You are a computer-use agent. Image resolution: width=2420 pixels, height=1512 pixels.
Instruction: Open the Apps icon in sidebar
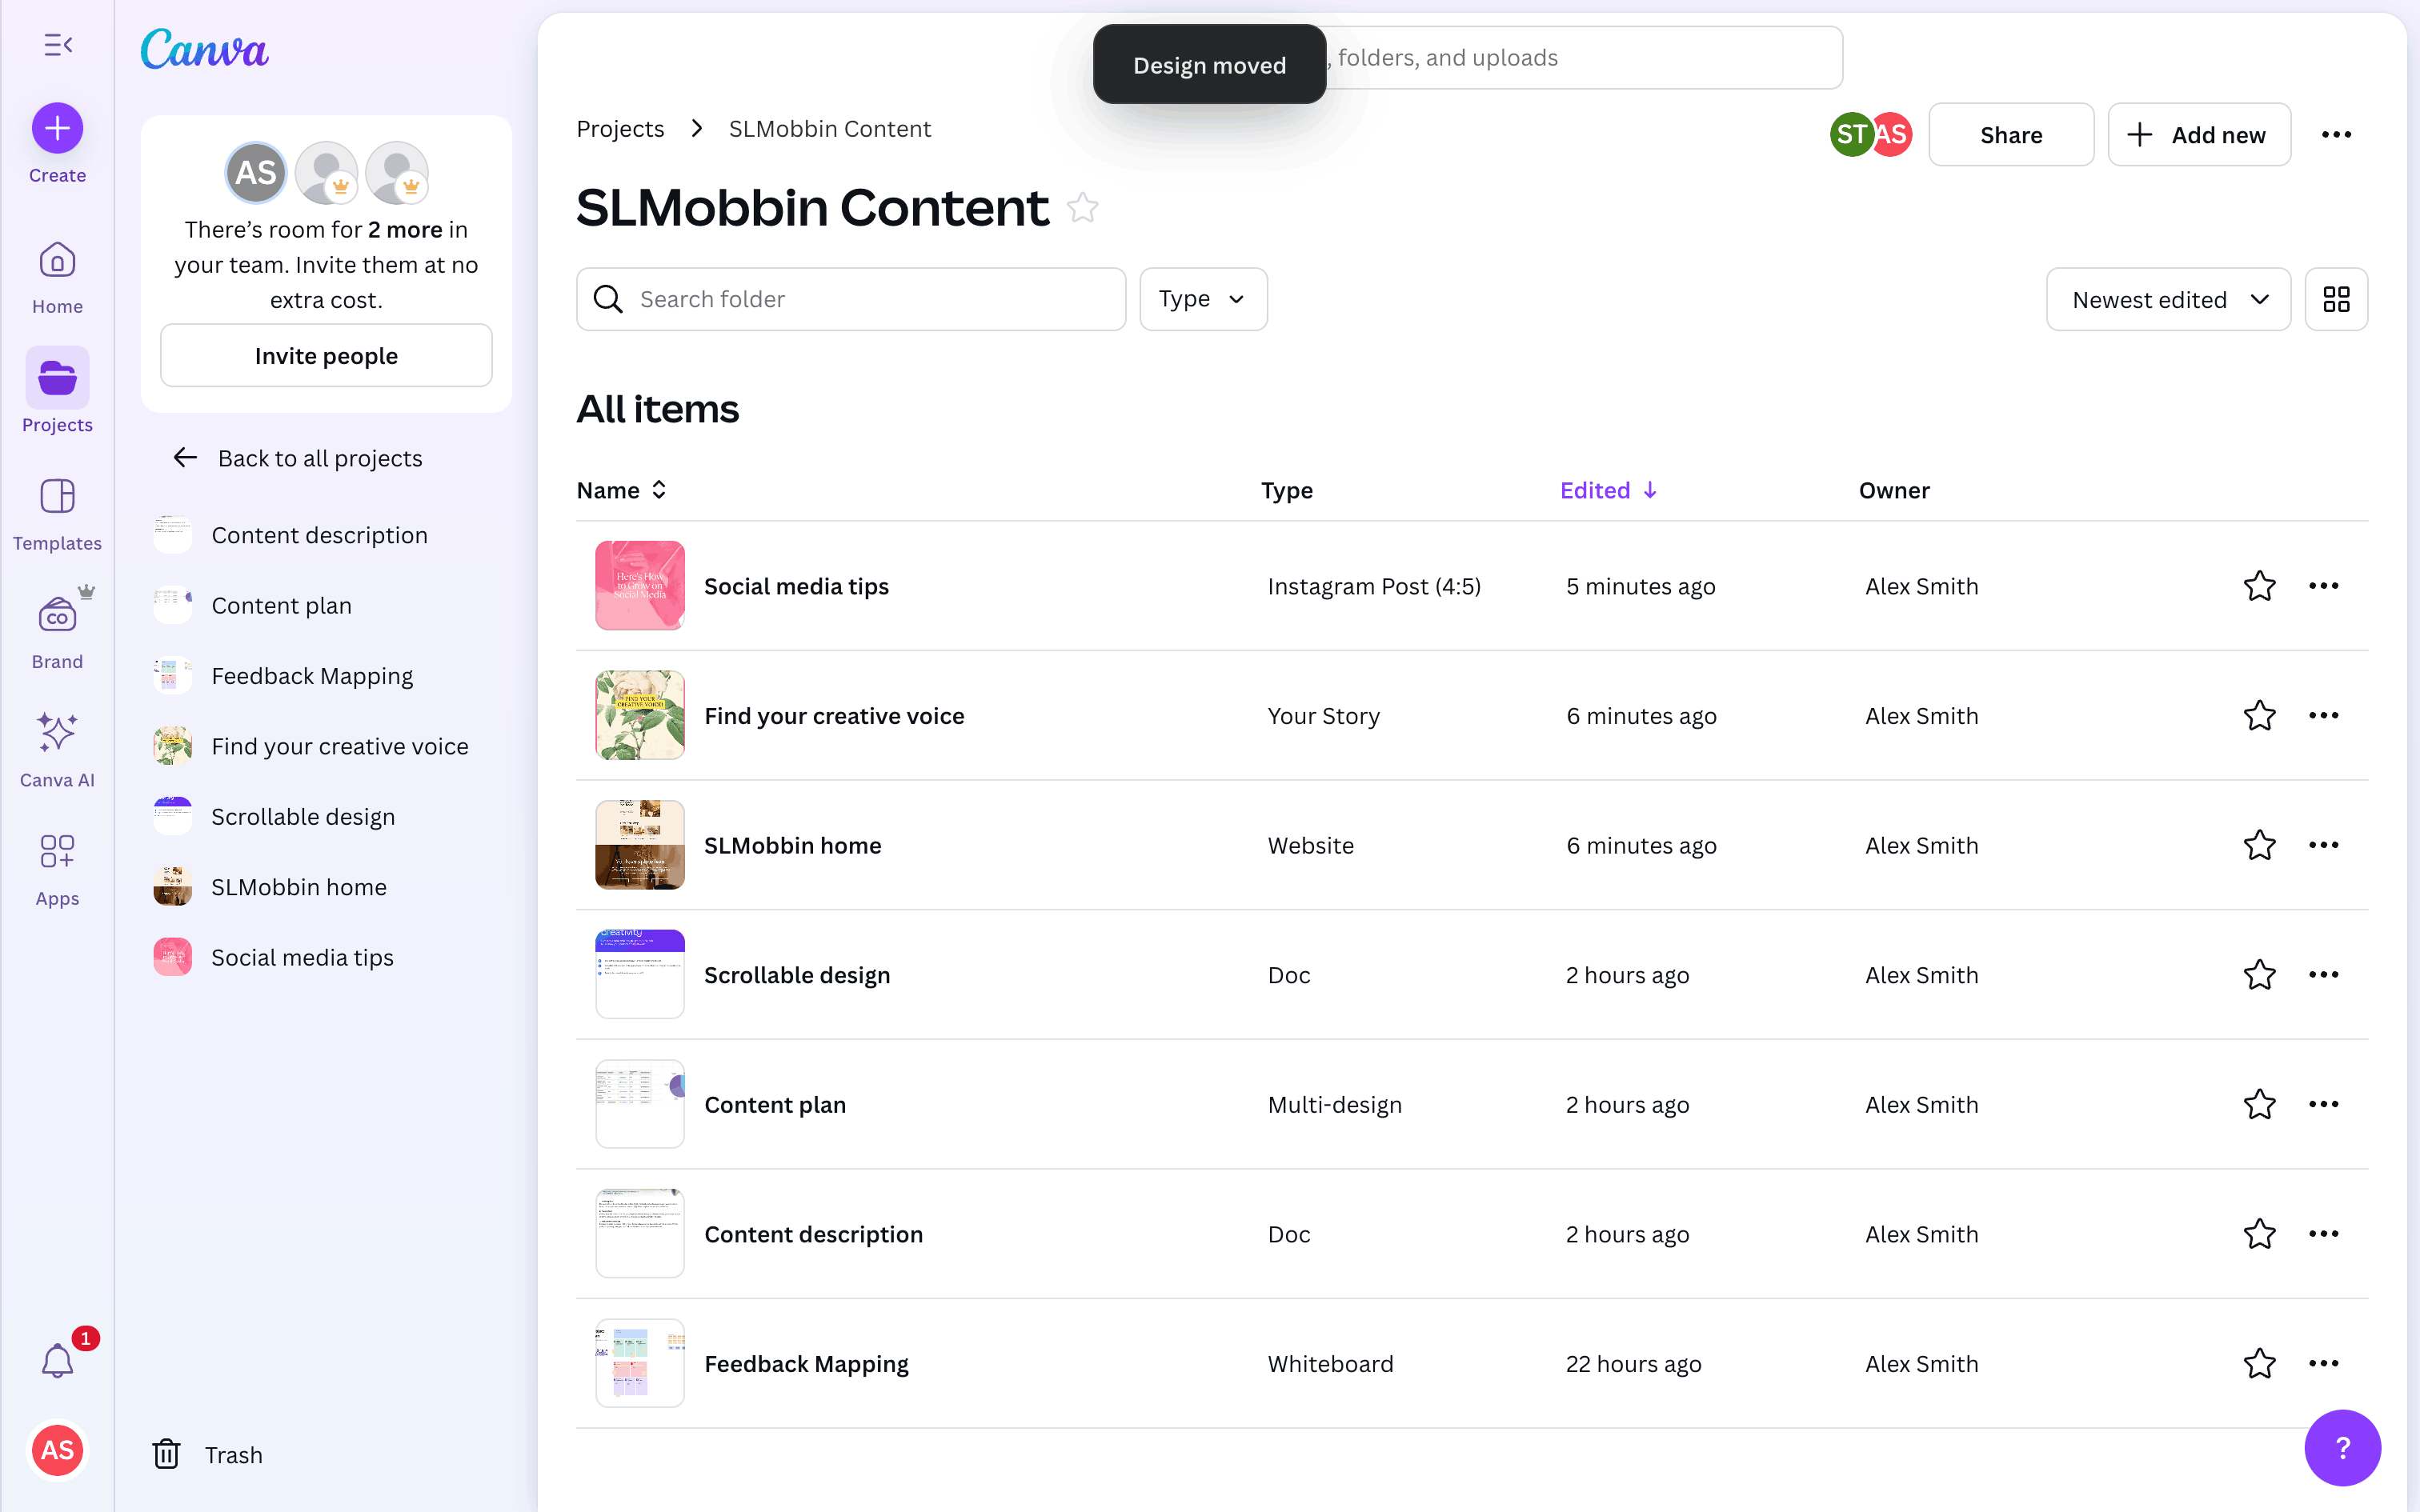point(57,852)
